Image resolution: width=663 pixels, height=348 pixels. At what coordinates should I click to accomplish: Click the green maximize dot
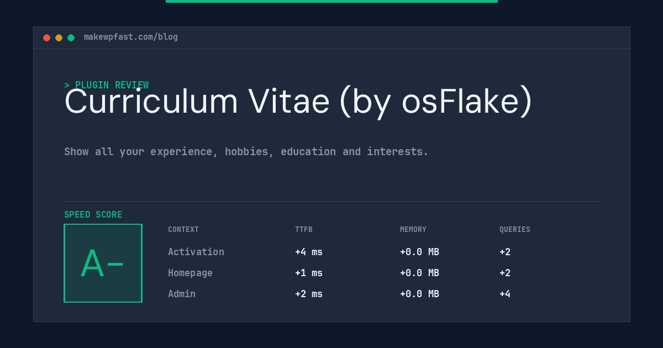click(x=71, y=38)
